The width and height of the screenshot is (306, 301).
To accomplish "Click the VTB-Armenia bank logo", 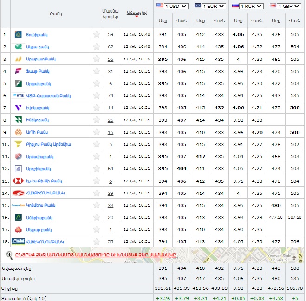I will pos(19,95).
